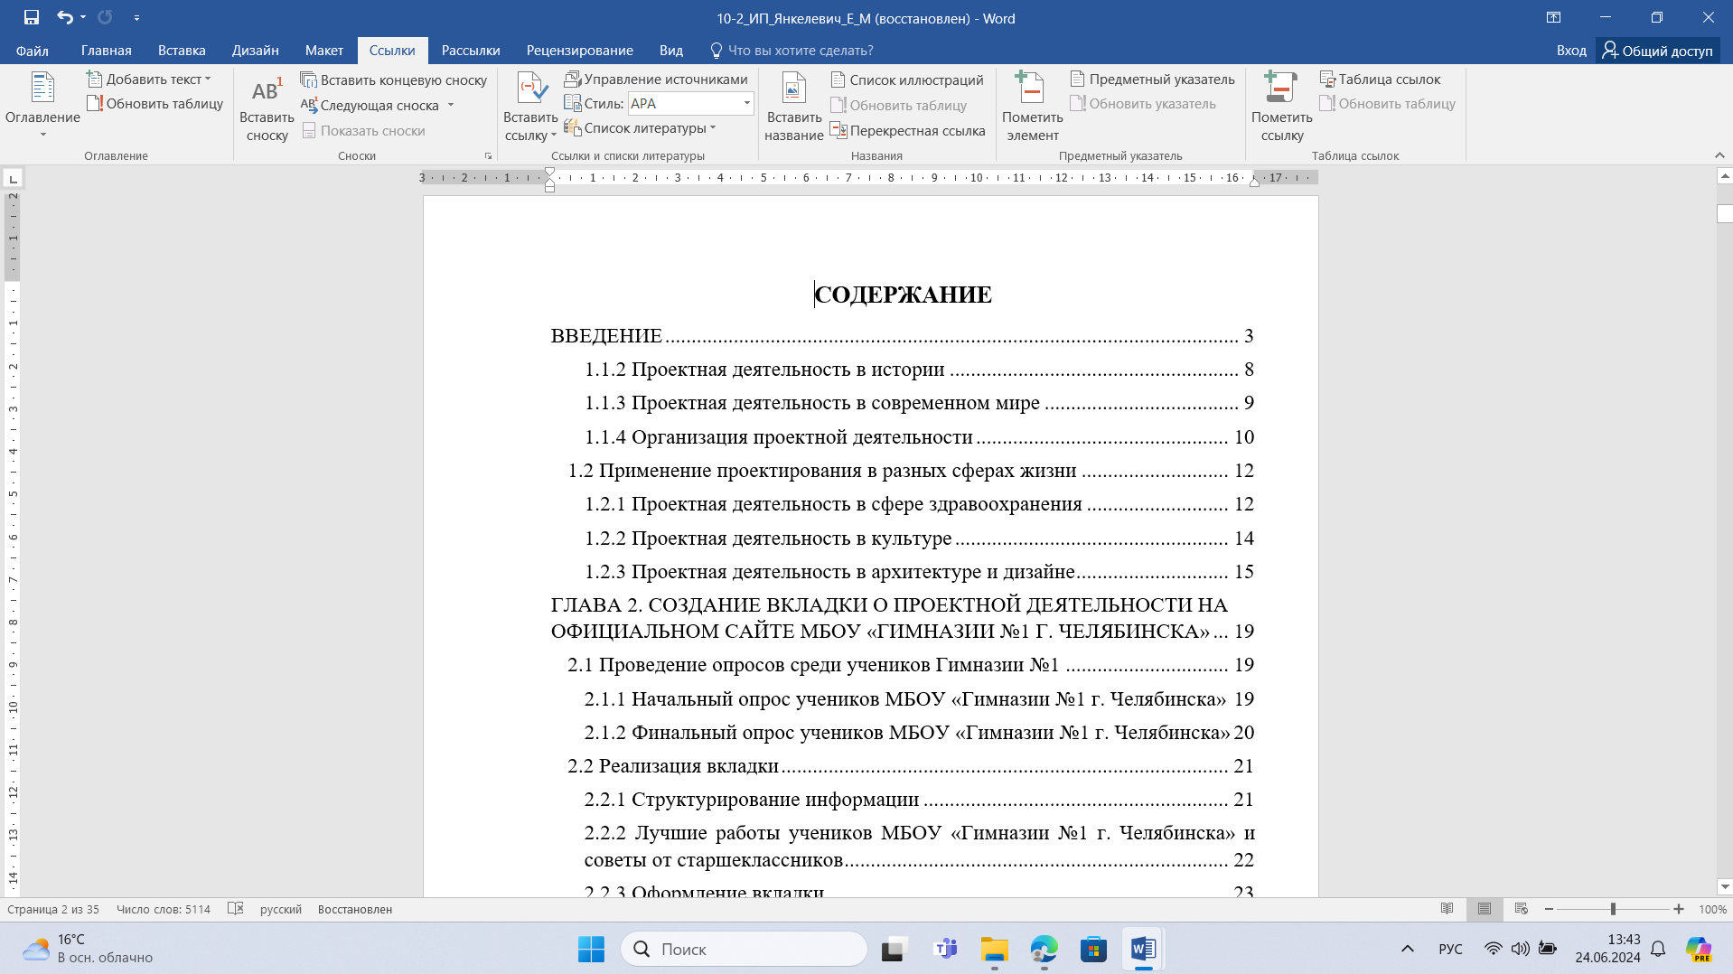Click Список иллюстраций

(x=907, y=80)
